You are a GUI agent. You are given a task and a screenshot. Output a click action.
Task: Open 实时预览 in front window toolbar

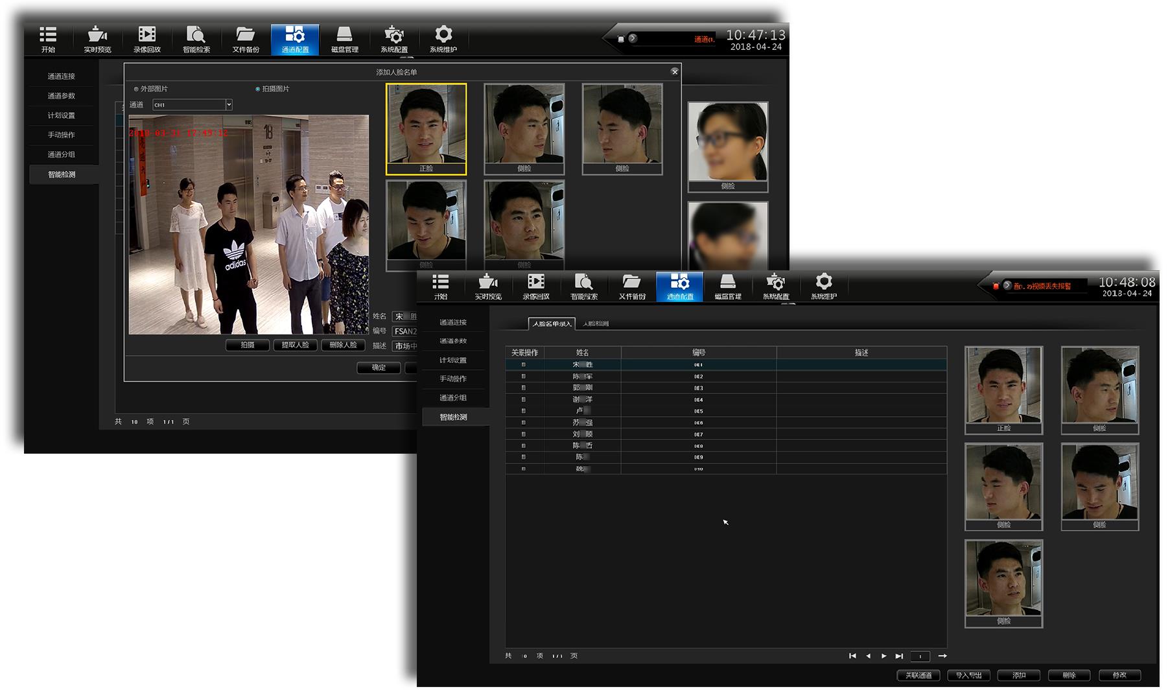tap(488, 286)
